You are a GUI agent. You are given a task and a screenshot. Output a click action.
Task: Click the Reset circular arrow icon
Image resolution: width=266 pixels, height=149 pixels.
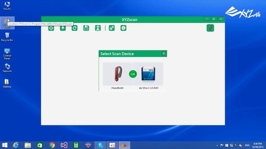pos(74,28)
